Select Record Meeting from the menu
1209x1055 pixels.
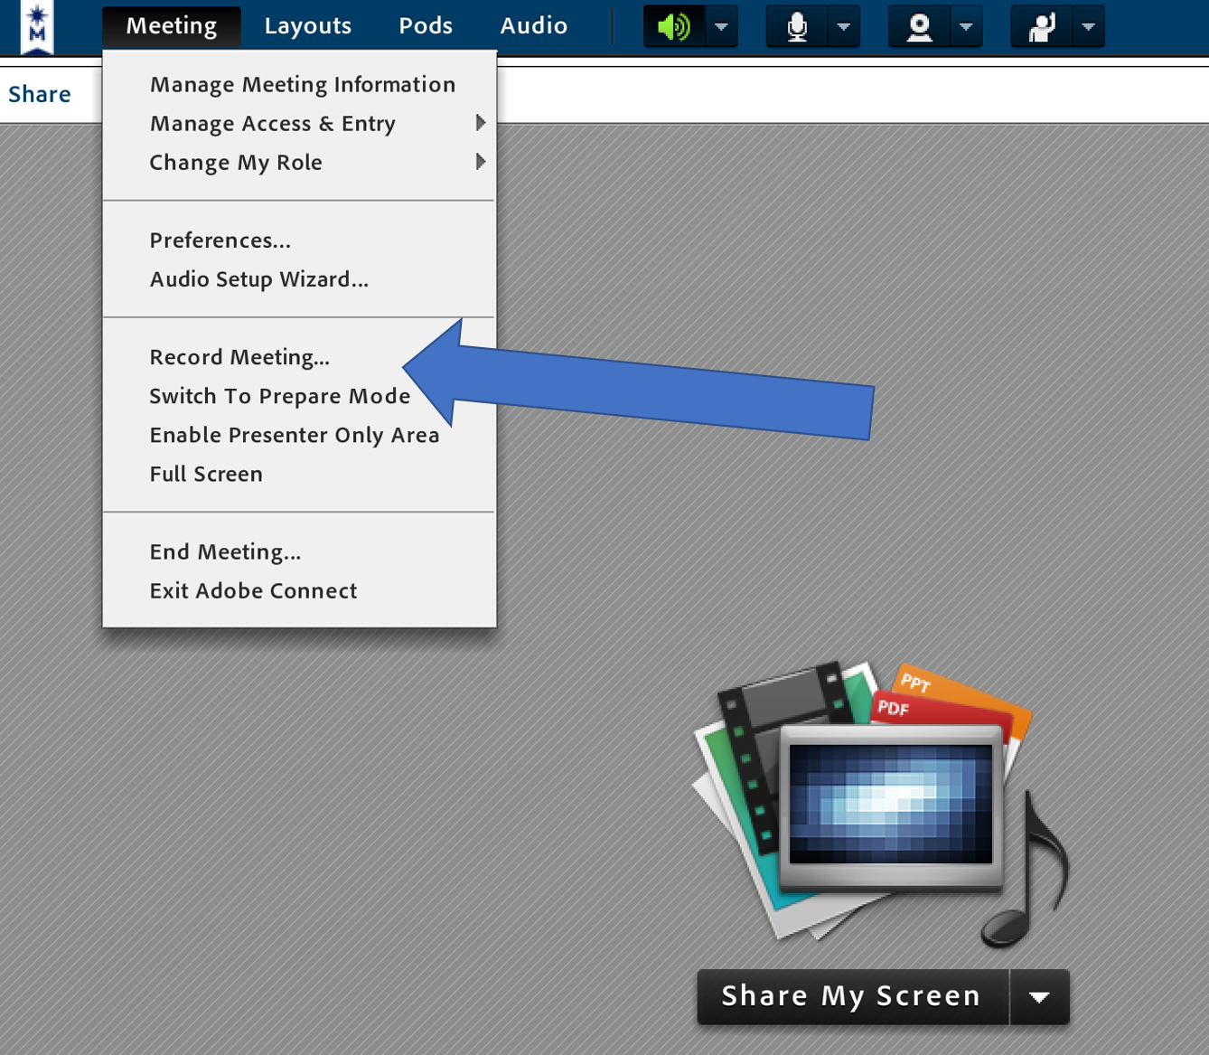pyautogui.click(x=239, y=357)
